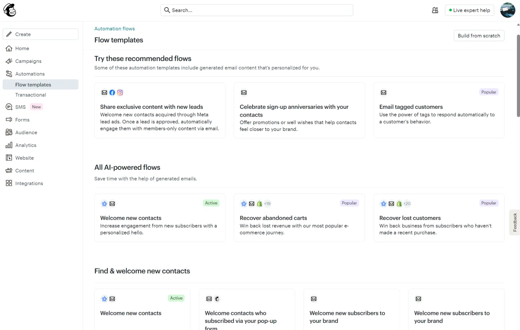This screenshot has height=330, width=520.
Task: Click the Forms icon in sidebar
Action: 9,120
